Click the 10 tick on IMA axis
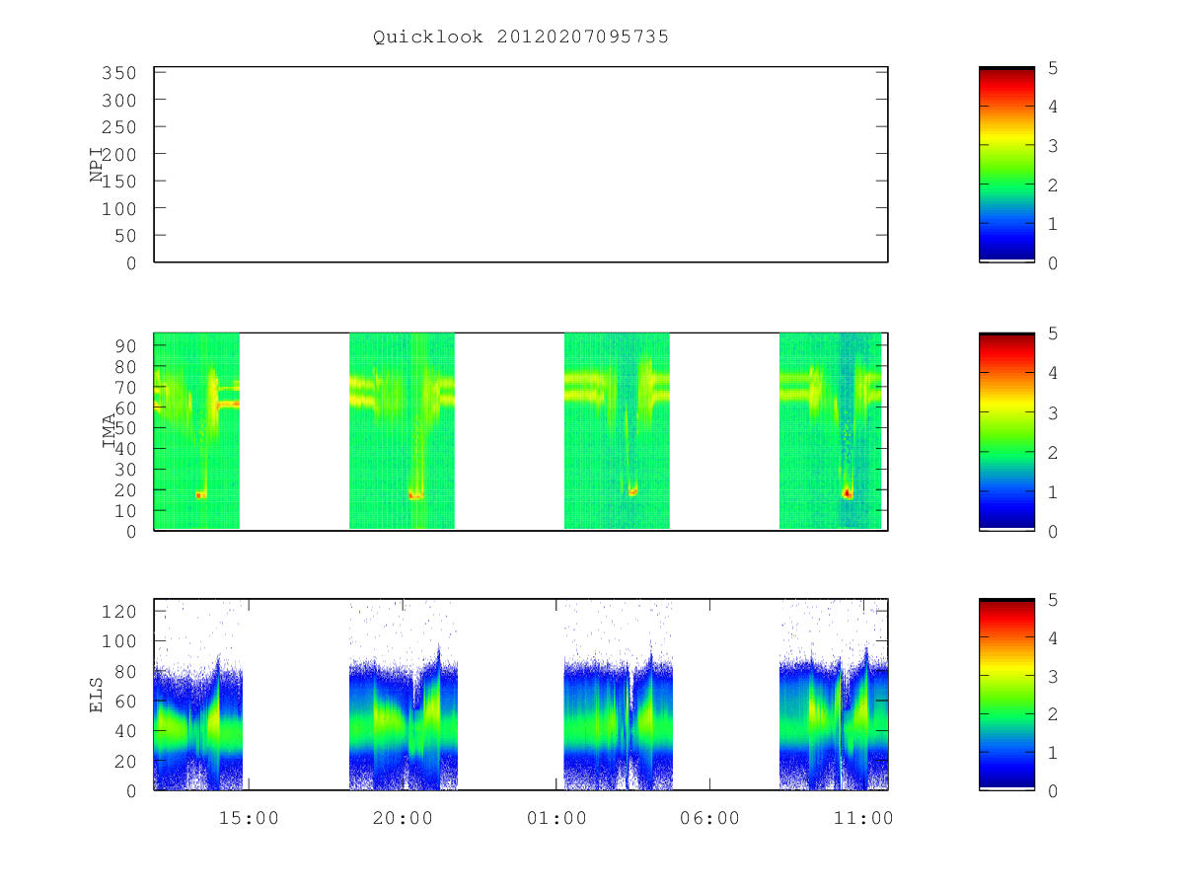Screen dimensions: 1184x888 pos(124,510)
